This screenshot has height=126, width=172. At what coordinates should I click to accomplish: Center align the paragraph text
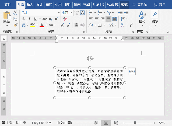pyautogui.click(x=96, y=19)
